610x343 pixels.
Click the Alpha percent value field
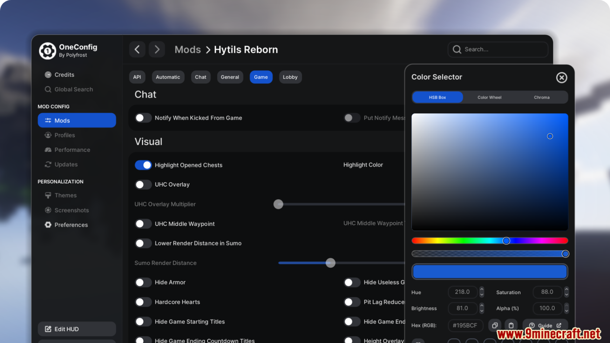[547, 308]
